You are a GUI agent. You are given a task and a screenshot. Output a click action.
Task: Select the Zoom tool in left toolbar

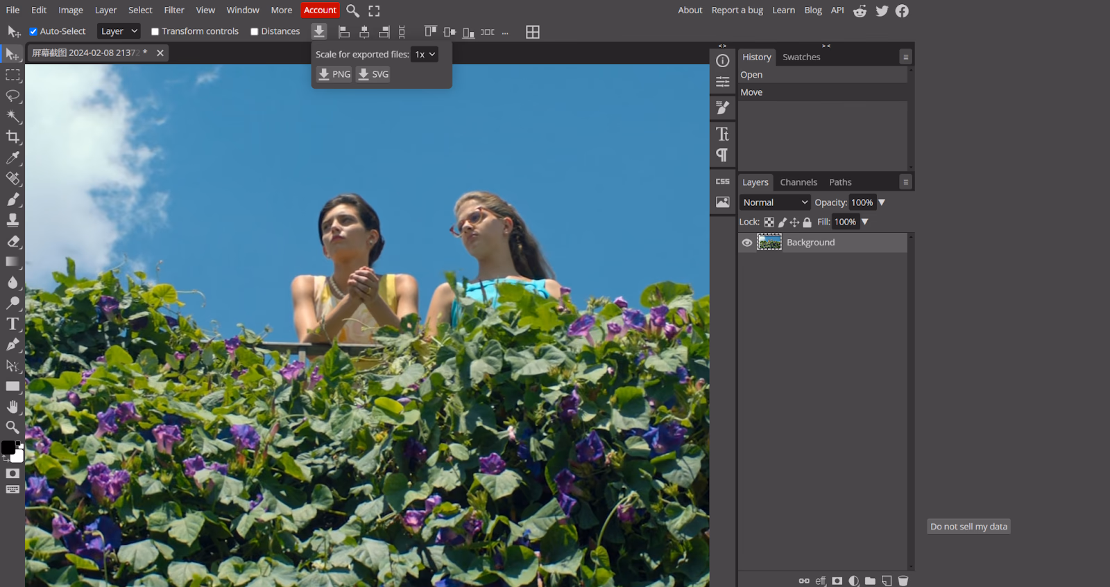click(x=12, y=427)
